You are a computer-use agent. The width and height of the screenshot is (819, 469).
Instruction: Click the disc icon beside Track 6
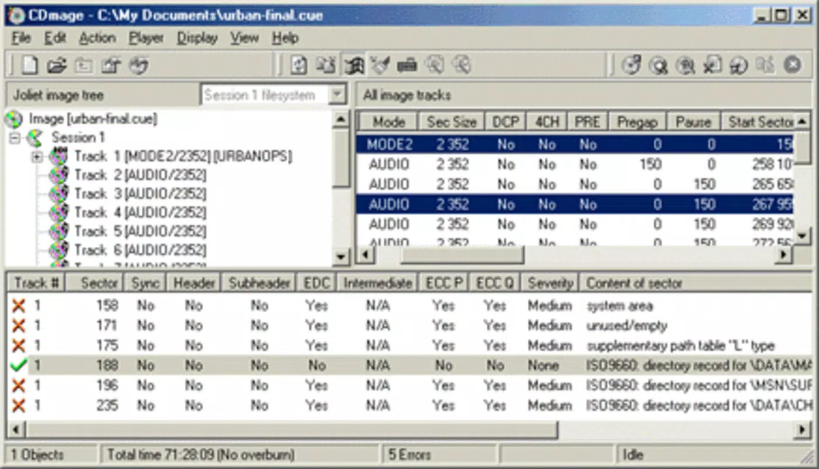(59, 250)
